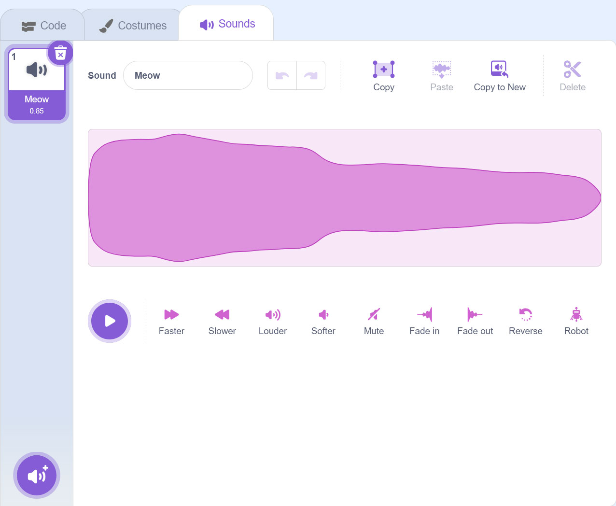
Task: Play the Meow sound
Action: click(110, 321)
